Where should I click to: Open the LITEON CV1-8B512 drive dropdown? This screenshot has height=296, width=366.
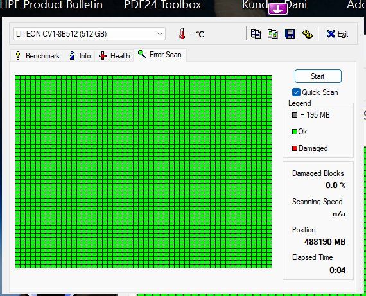(x=89, y=34)
